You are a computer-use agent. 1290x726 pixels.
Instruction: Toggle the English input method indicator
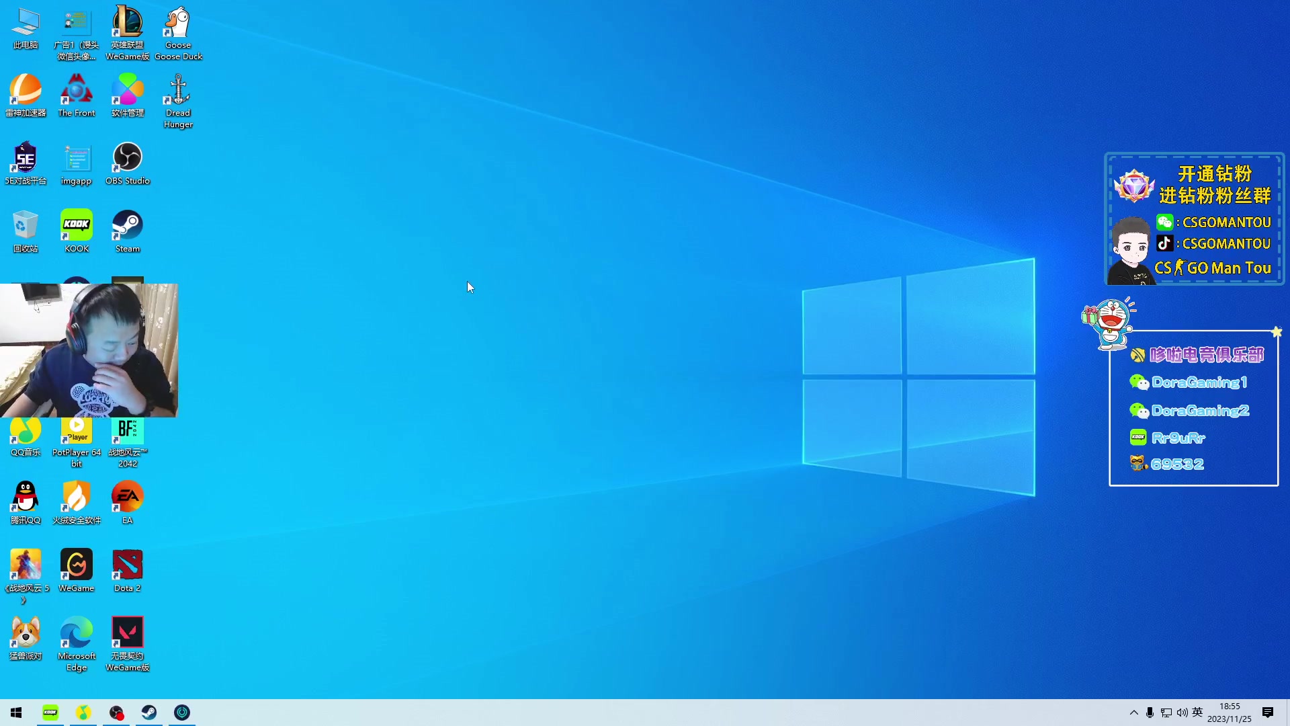[x=1197, y=713]
